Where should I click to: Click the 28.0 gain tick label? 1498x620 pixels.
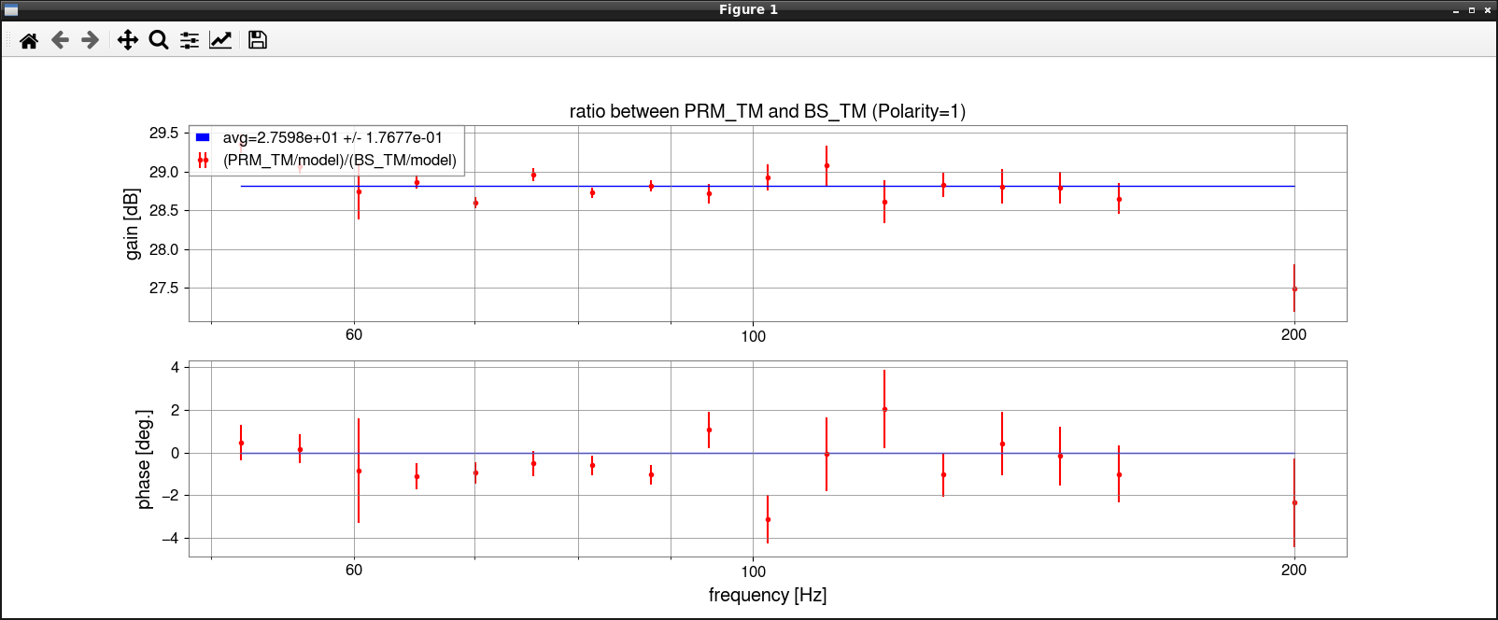coord(163,249)
